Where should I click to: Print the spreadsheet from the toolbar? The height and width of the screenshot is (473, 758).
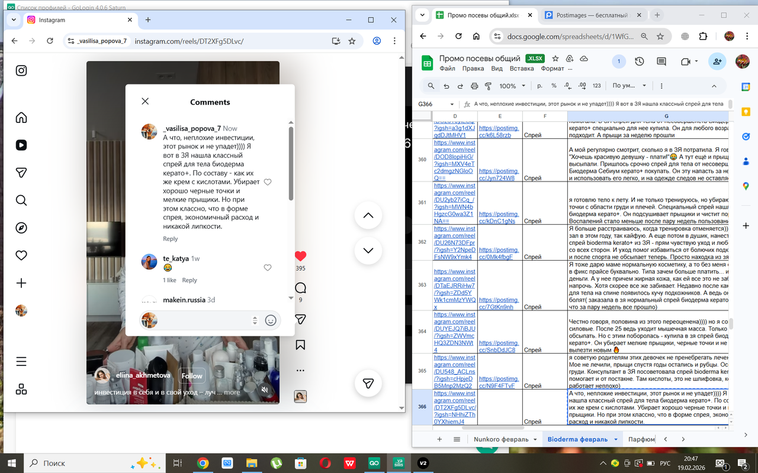click(474, 86)
